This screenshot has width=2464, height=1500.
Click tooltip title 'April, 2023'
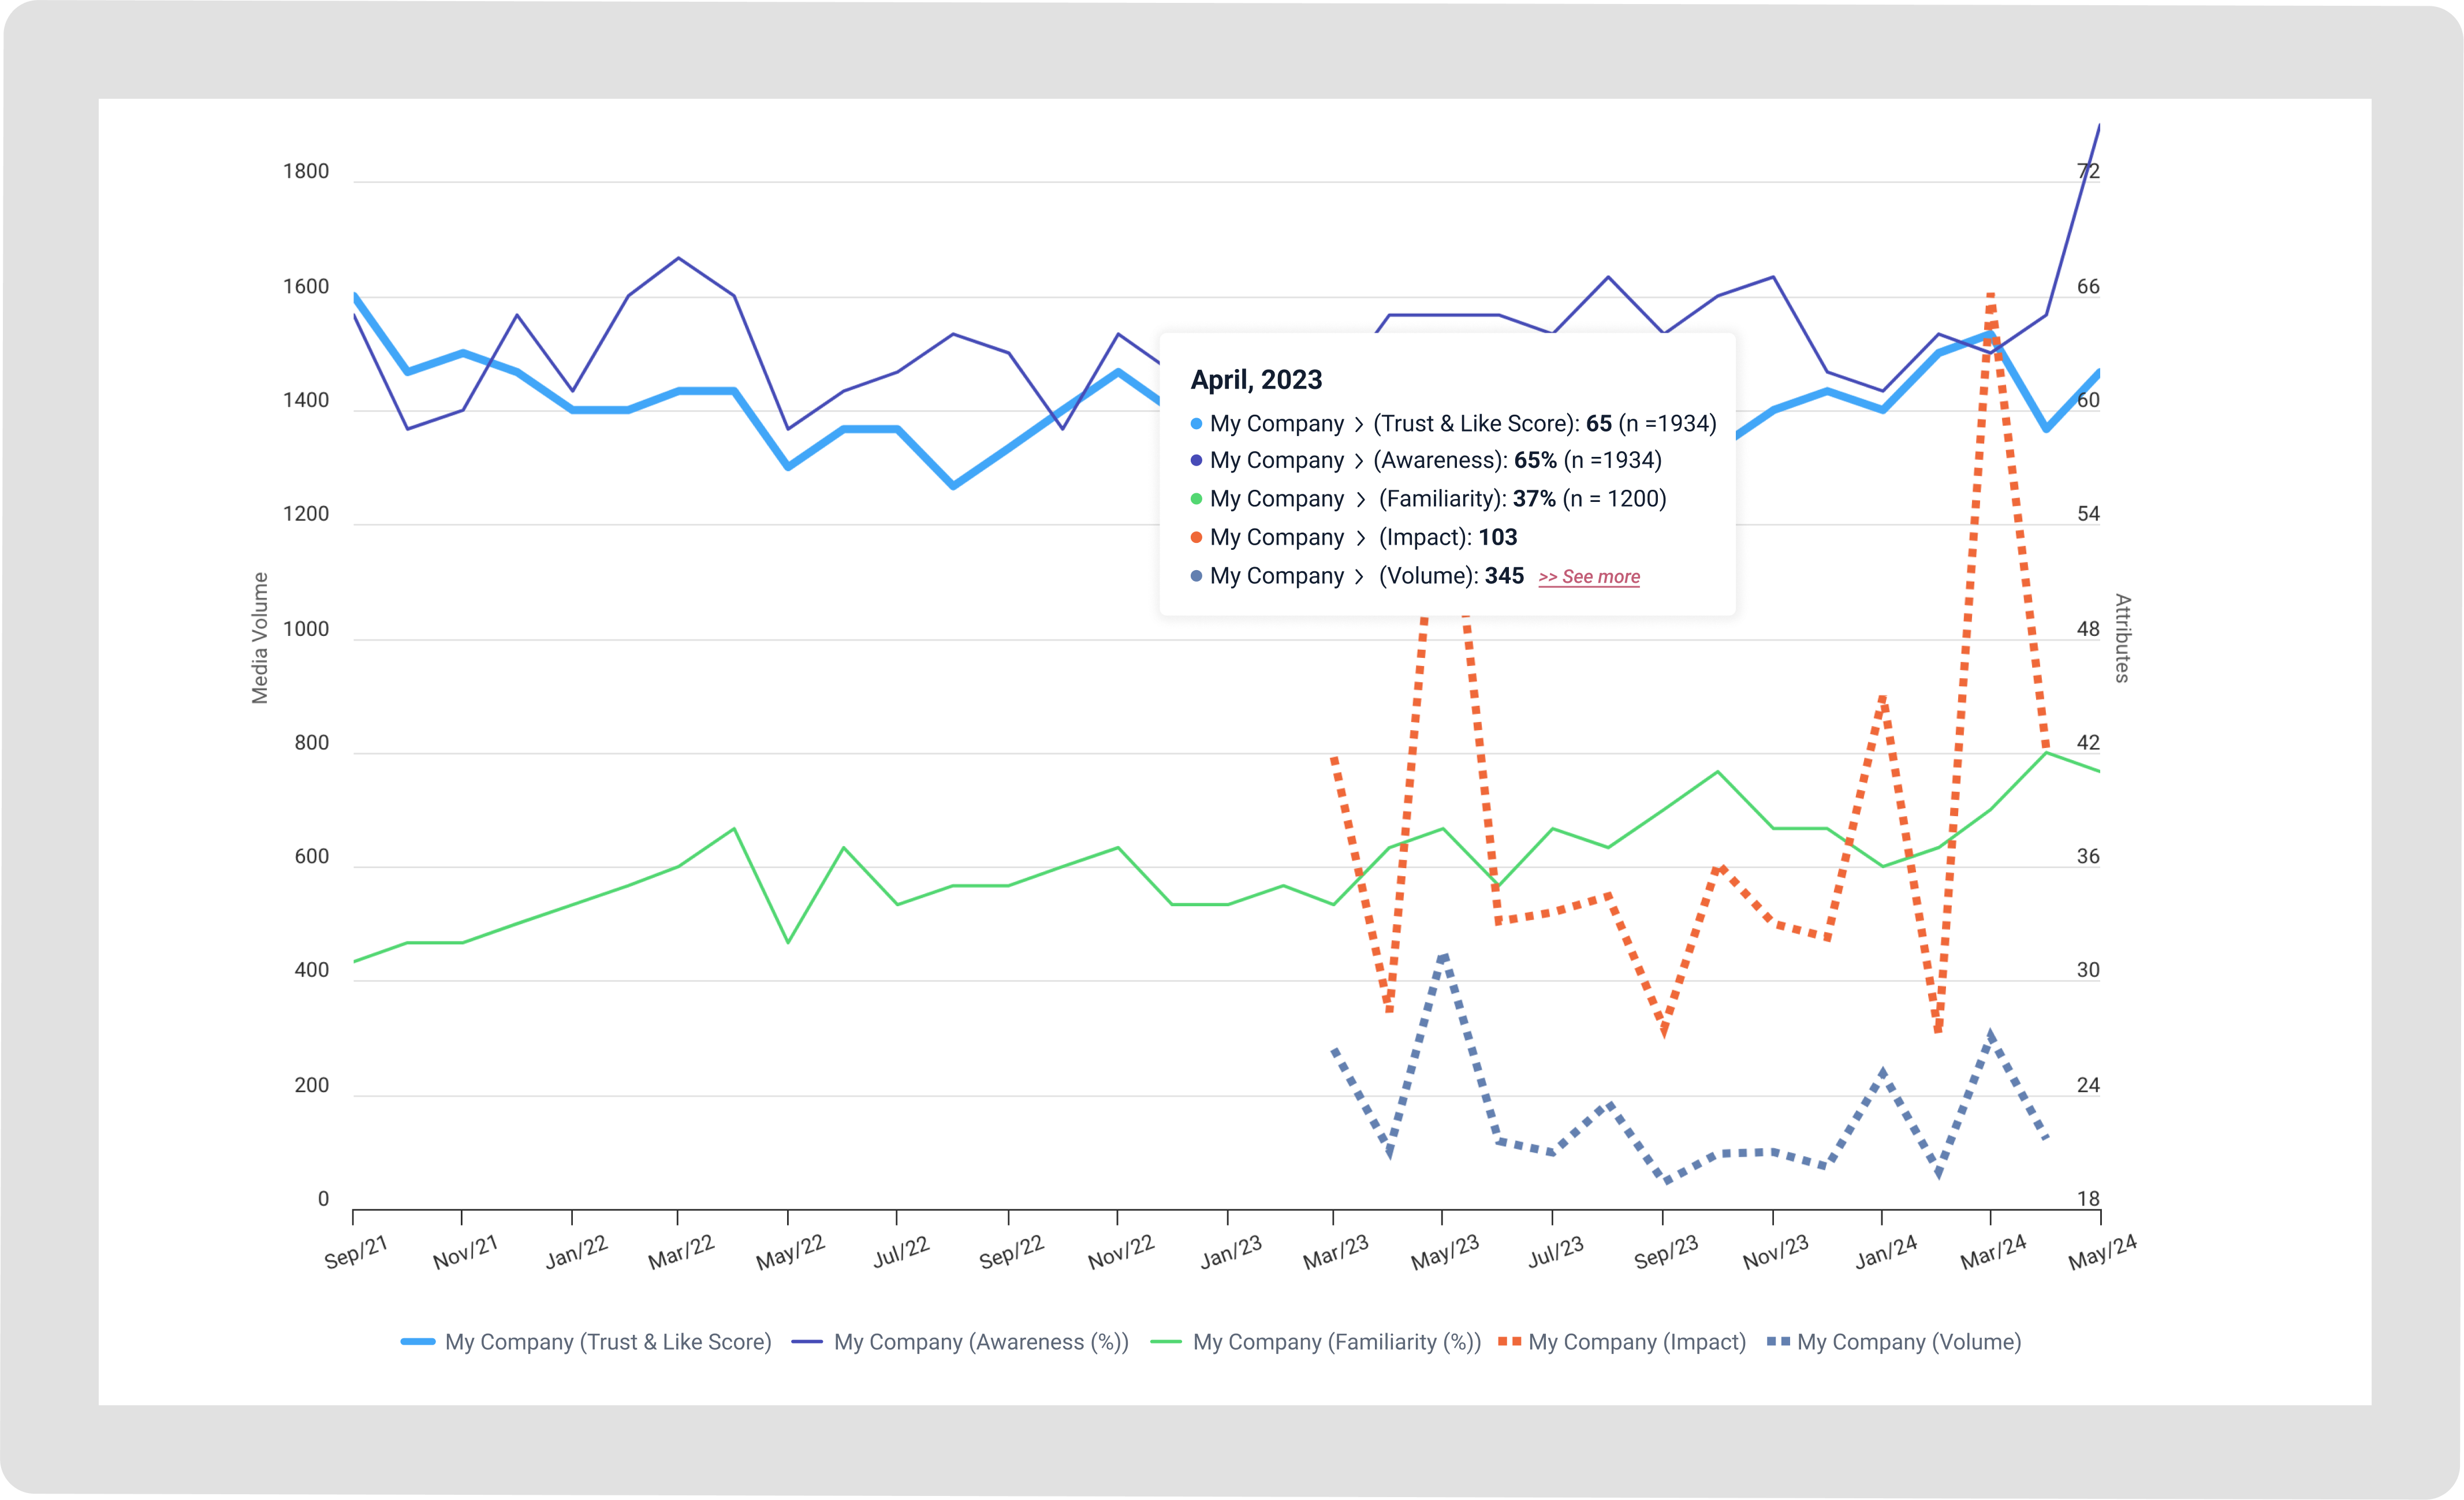click(x=1256, y=380)
